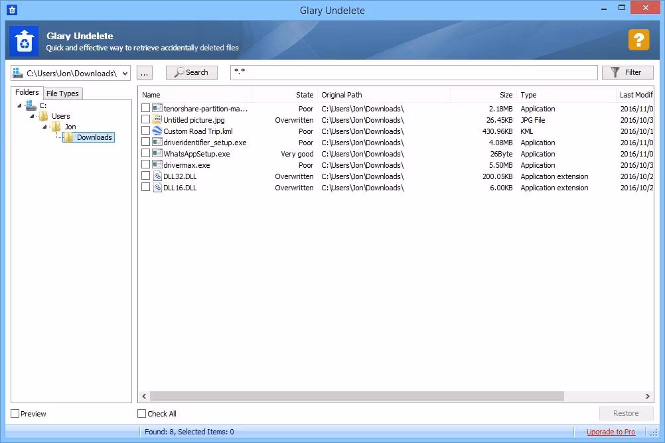Click 'Found: 8, Selected Items: 0' status text
665x443 pixels.
189,432
